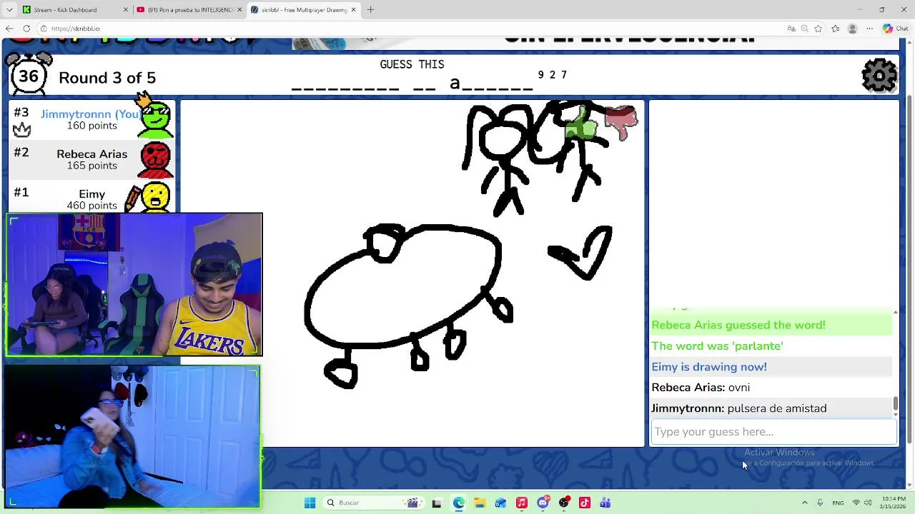Open the volume speaker tray icon

(x=869, y=503)
